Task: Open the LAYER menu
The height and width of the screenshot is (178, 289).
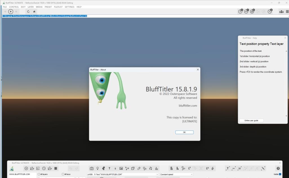Action: [31, 7]
